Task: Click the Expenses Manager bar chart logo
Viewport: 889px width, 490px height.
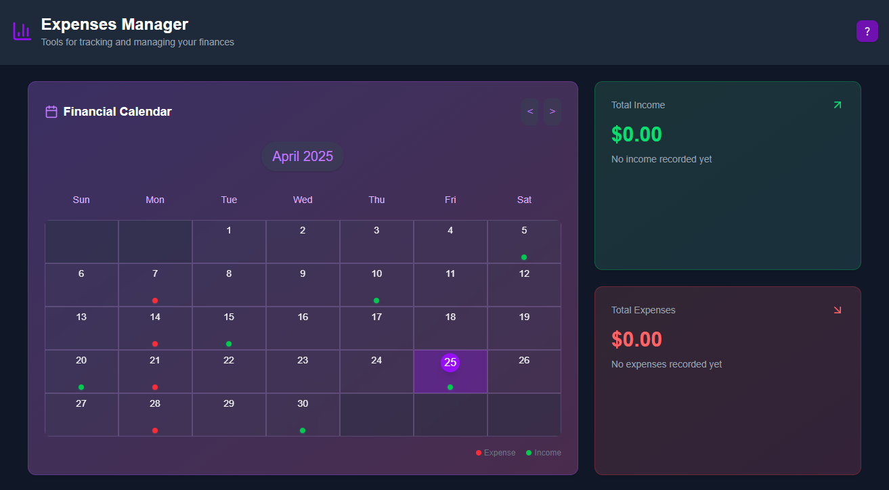Action: coord(22,31)
